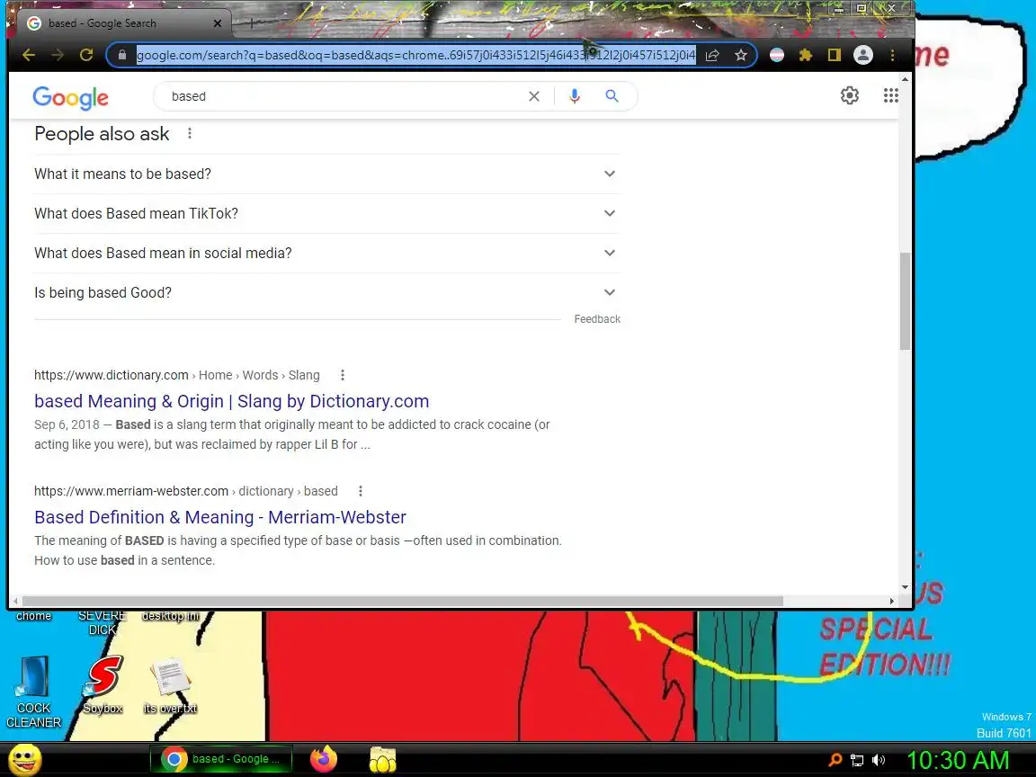
Task: Click the search tray icon in taskbar
Action: (x=835, y=760)
